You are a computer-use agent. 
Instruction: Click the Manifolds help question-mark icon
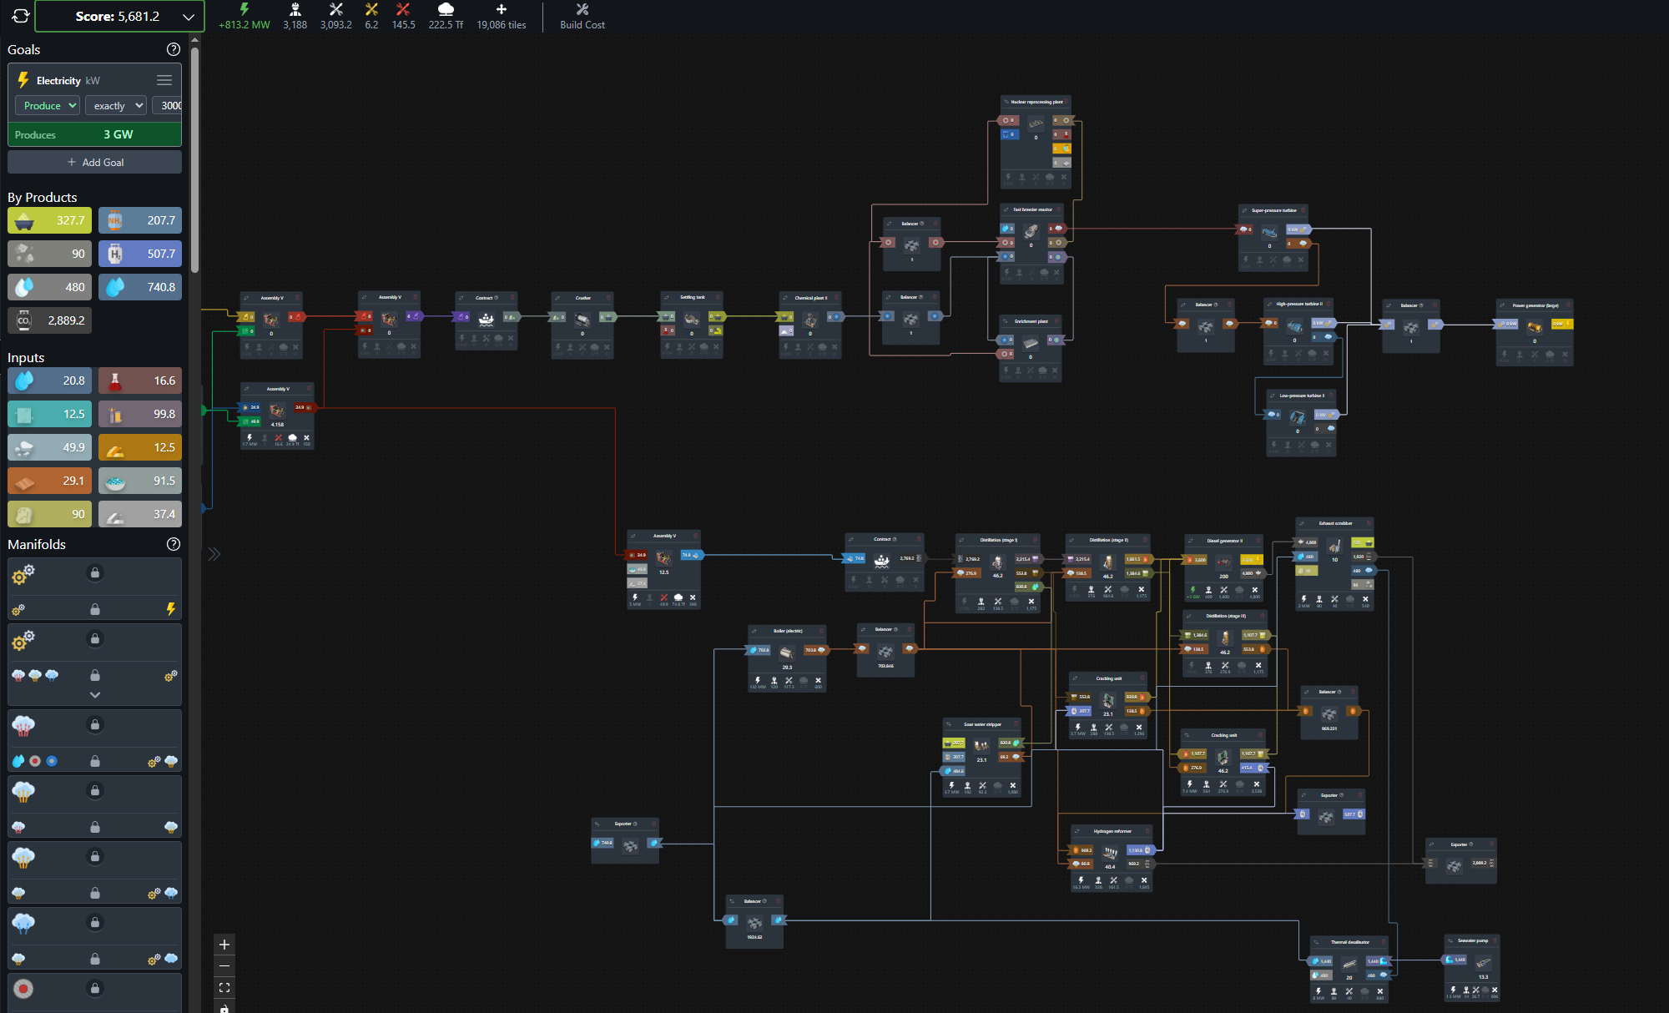click(174, 544)
